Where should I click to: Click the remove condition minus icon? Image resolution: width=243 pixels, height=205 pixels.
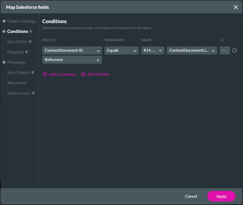point(234,50)
